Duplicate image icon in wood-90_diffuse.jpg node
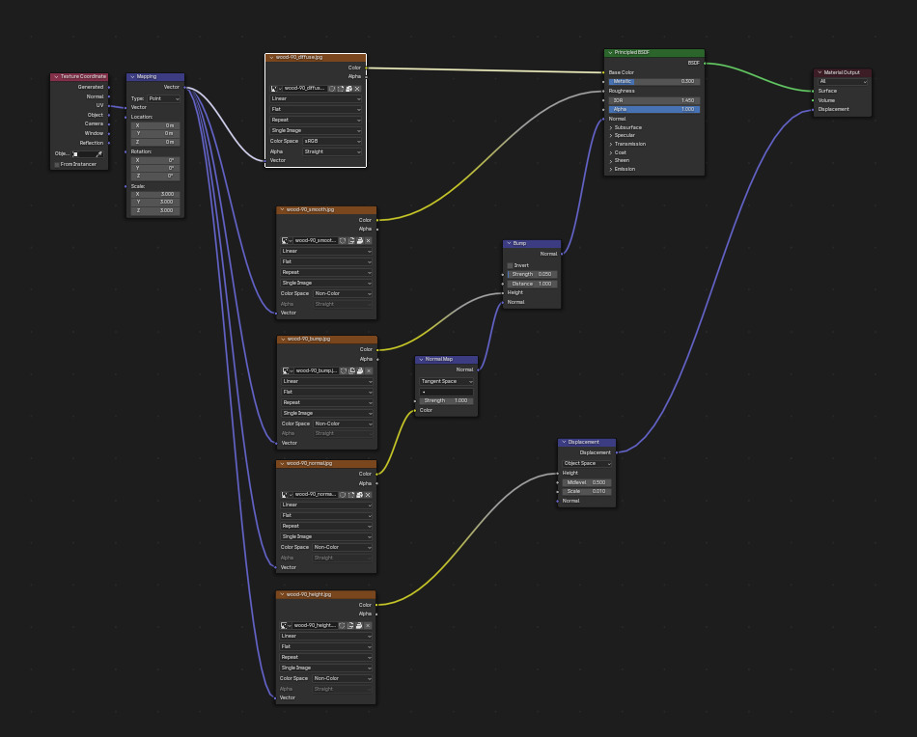 coord(341,89)
